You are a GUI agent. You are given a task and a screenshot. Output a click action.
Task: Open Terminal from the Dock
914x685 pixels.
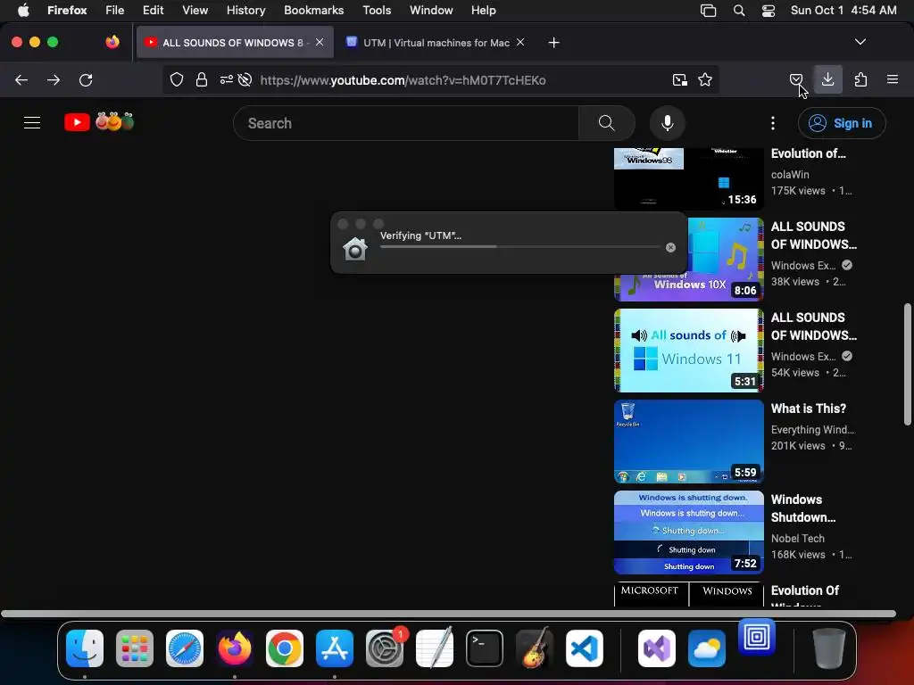(x=485, y=648)
